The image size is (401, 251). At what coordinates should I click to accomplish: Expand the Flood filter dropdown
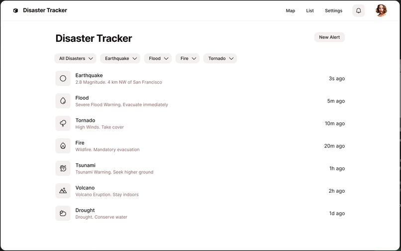[158, 58]
